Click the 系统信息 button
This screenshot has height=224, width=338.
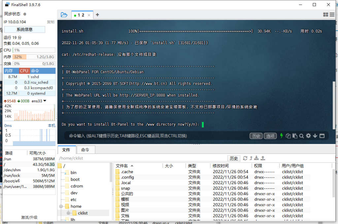coord(24,29)
